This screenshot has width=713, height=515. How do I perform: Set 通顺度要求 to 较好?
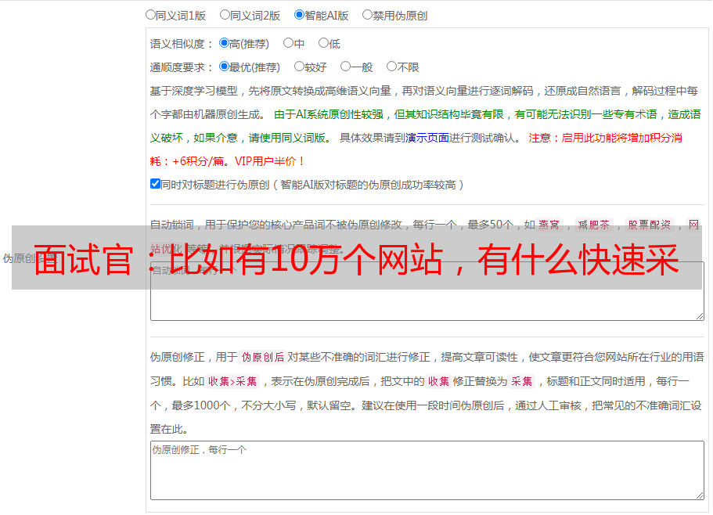[299, 67]
